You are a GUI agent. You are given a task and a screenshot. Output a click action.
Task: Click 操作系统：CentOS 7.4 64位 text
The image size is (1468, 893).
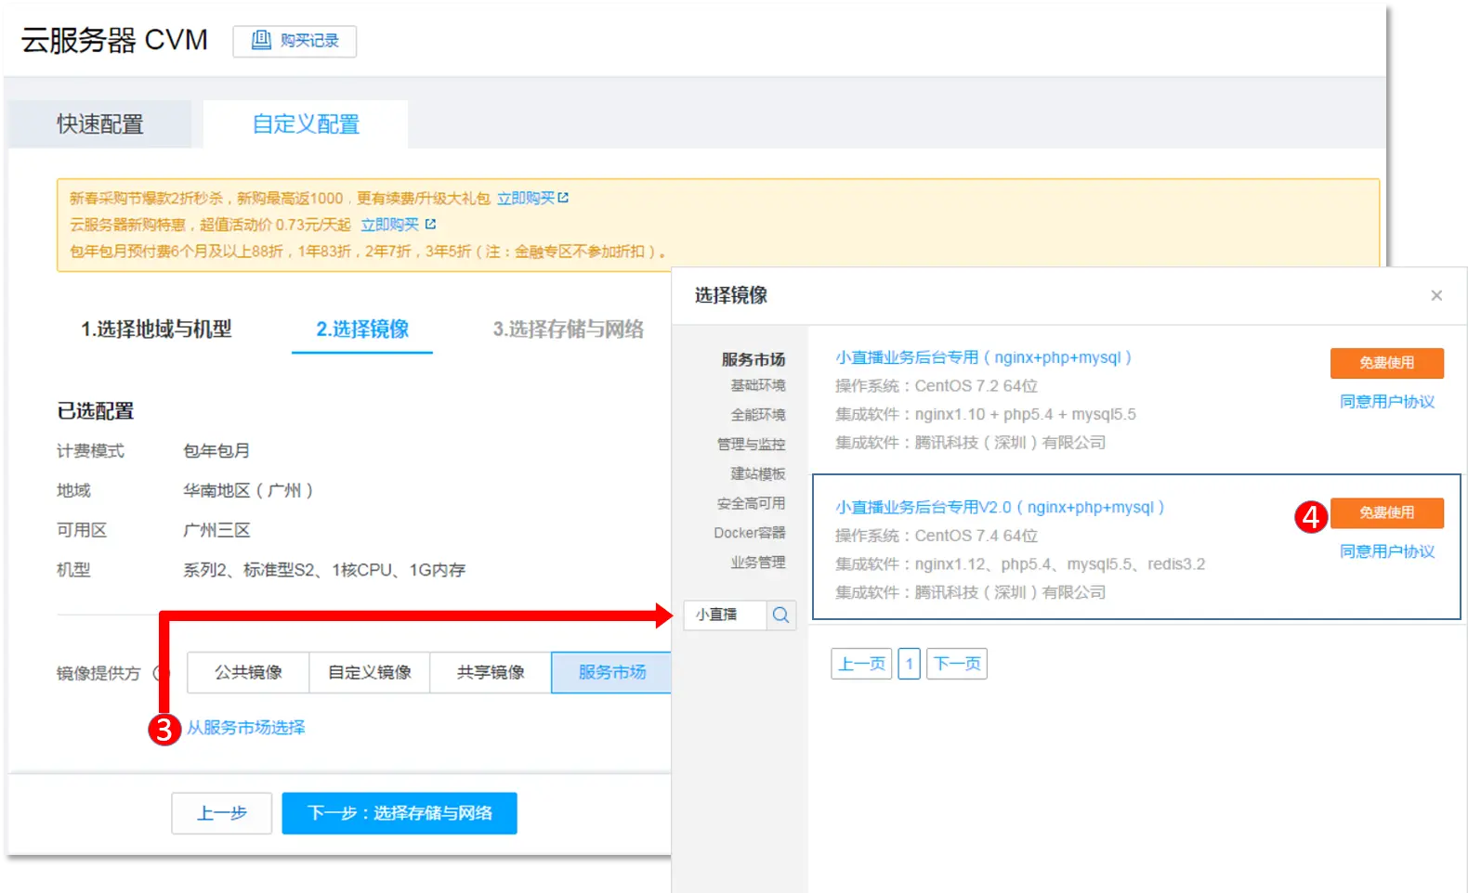[937, 536]
